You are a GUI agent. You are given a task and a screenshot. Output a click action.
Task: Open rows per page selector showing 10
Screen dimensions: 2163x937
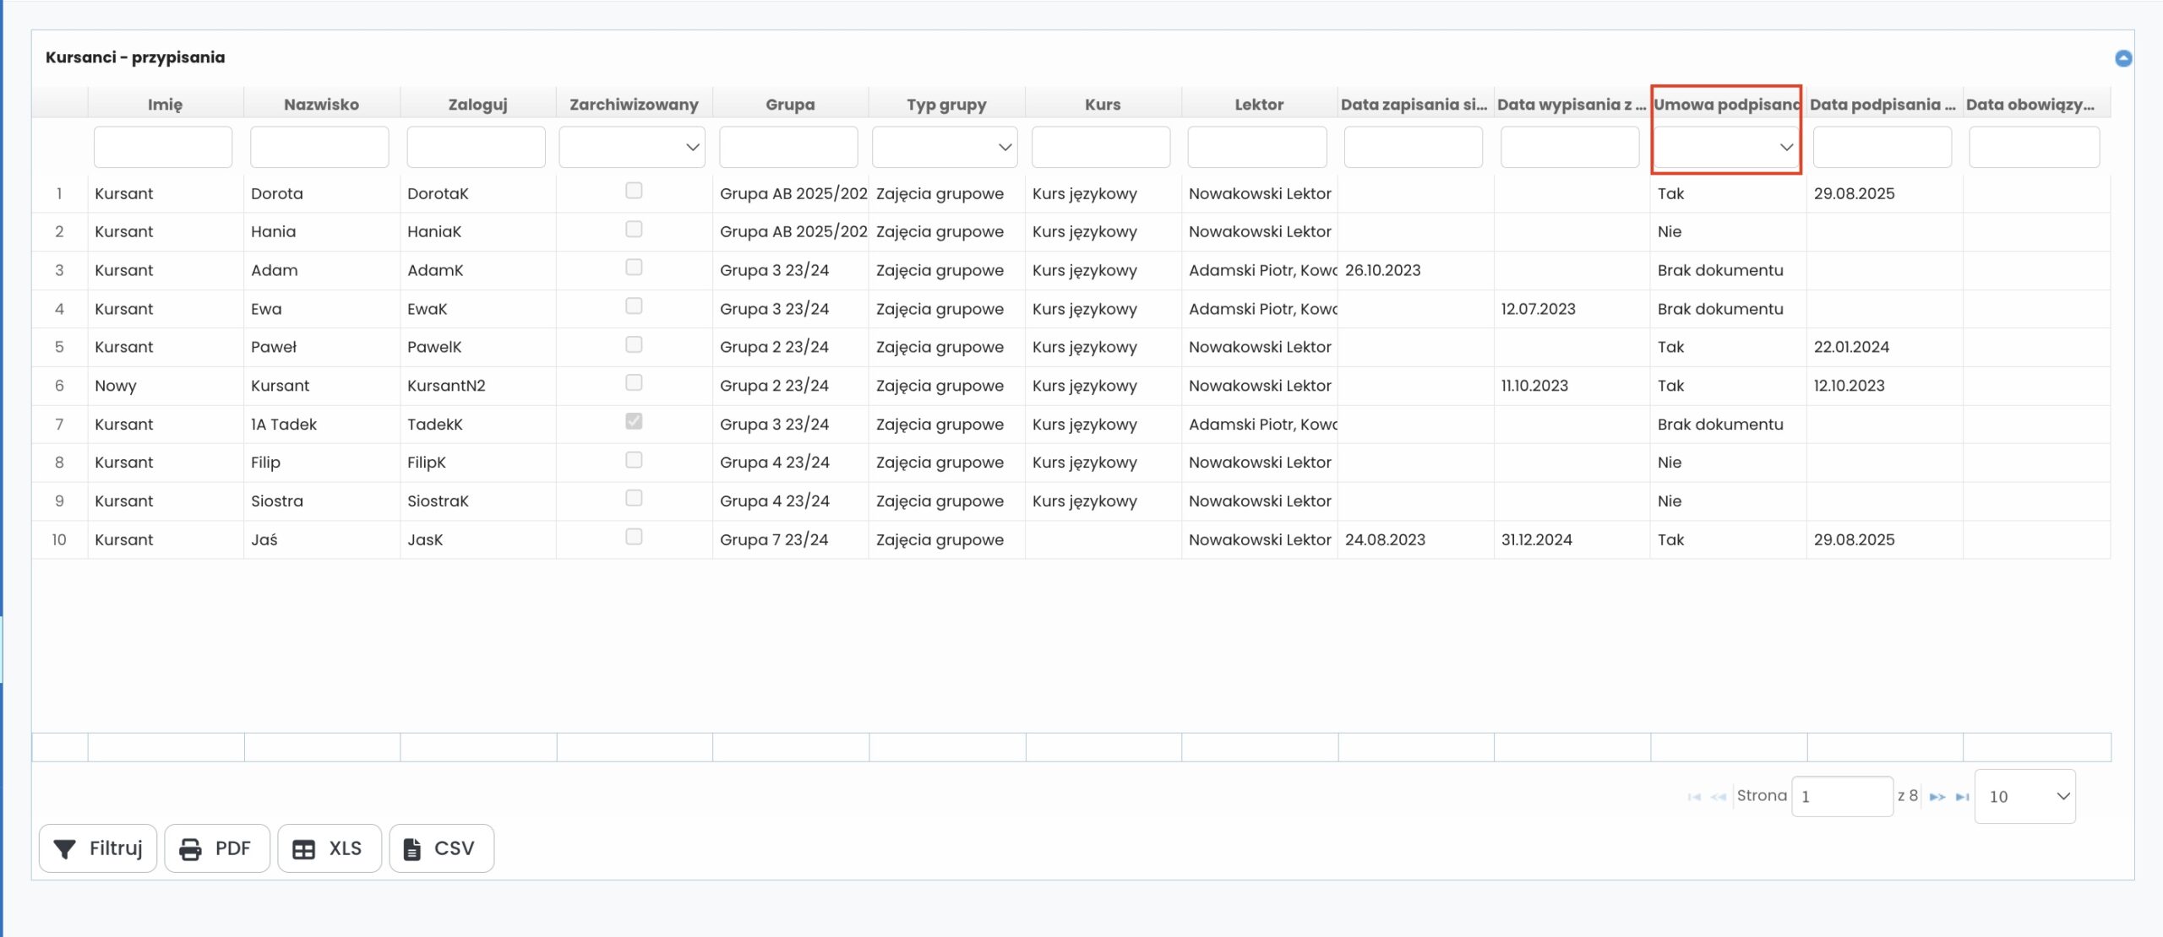coord(2024,797)
